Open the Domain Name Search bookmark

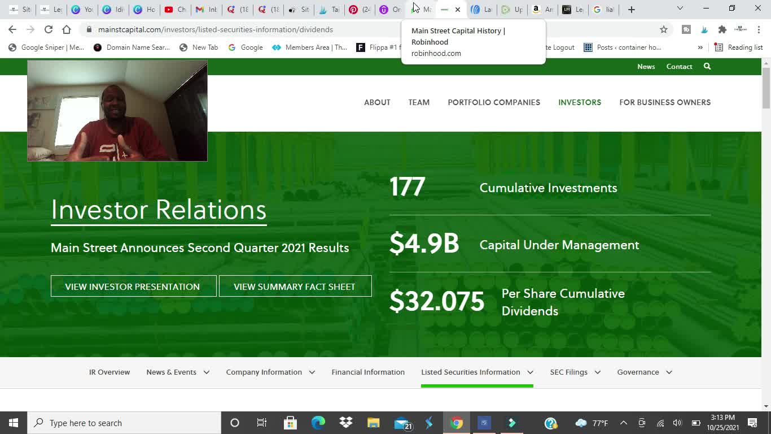pos(132,47)
